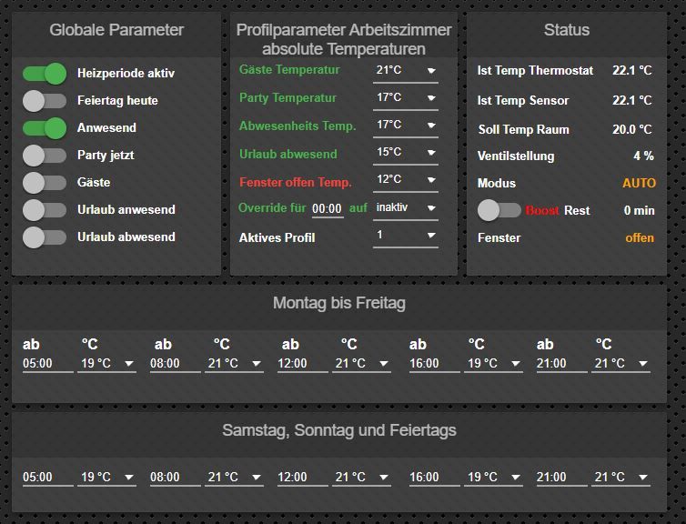Screen dimensions: 686x524
Task: Enable the Party jetzt switch
Action: (x=45, y=156)
